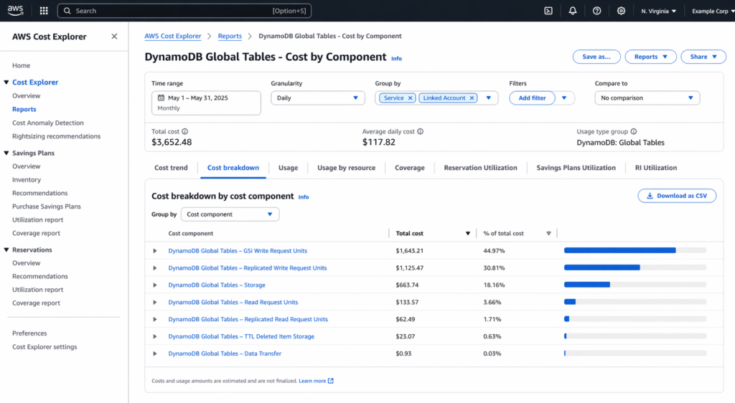Remove the Service group-by tag
735x403 pixels.
tap(410, 98)
